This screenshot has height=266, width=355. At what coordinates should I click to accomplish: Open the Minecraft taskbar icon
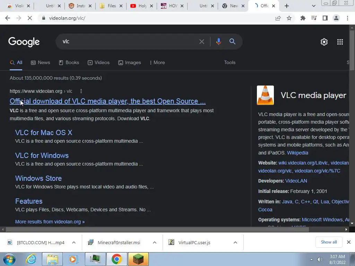(x=138, y=259)
